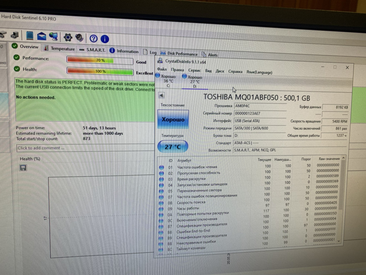Click the 27 °C temperature button

pyautogui.click(x=173, y=146)
